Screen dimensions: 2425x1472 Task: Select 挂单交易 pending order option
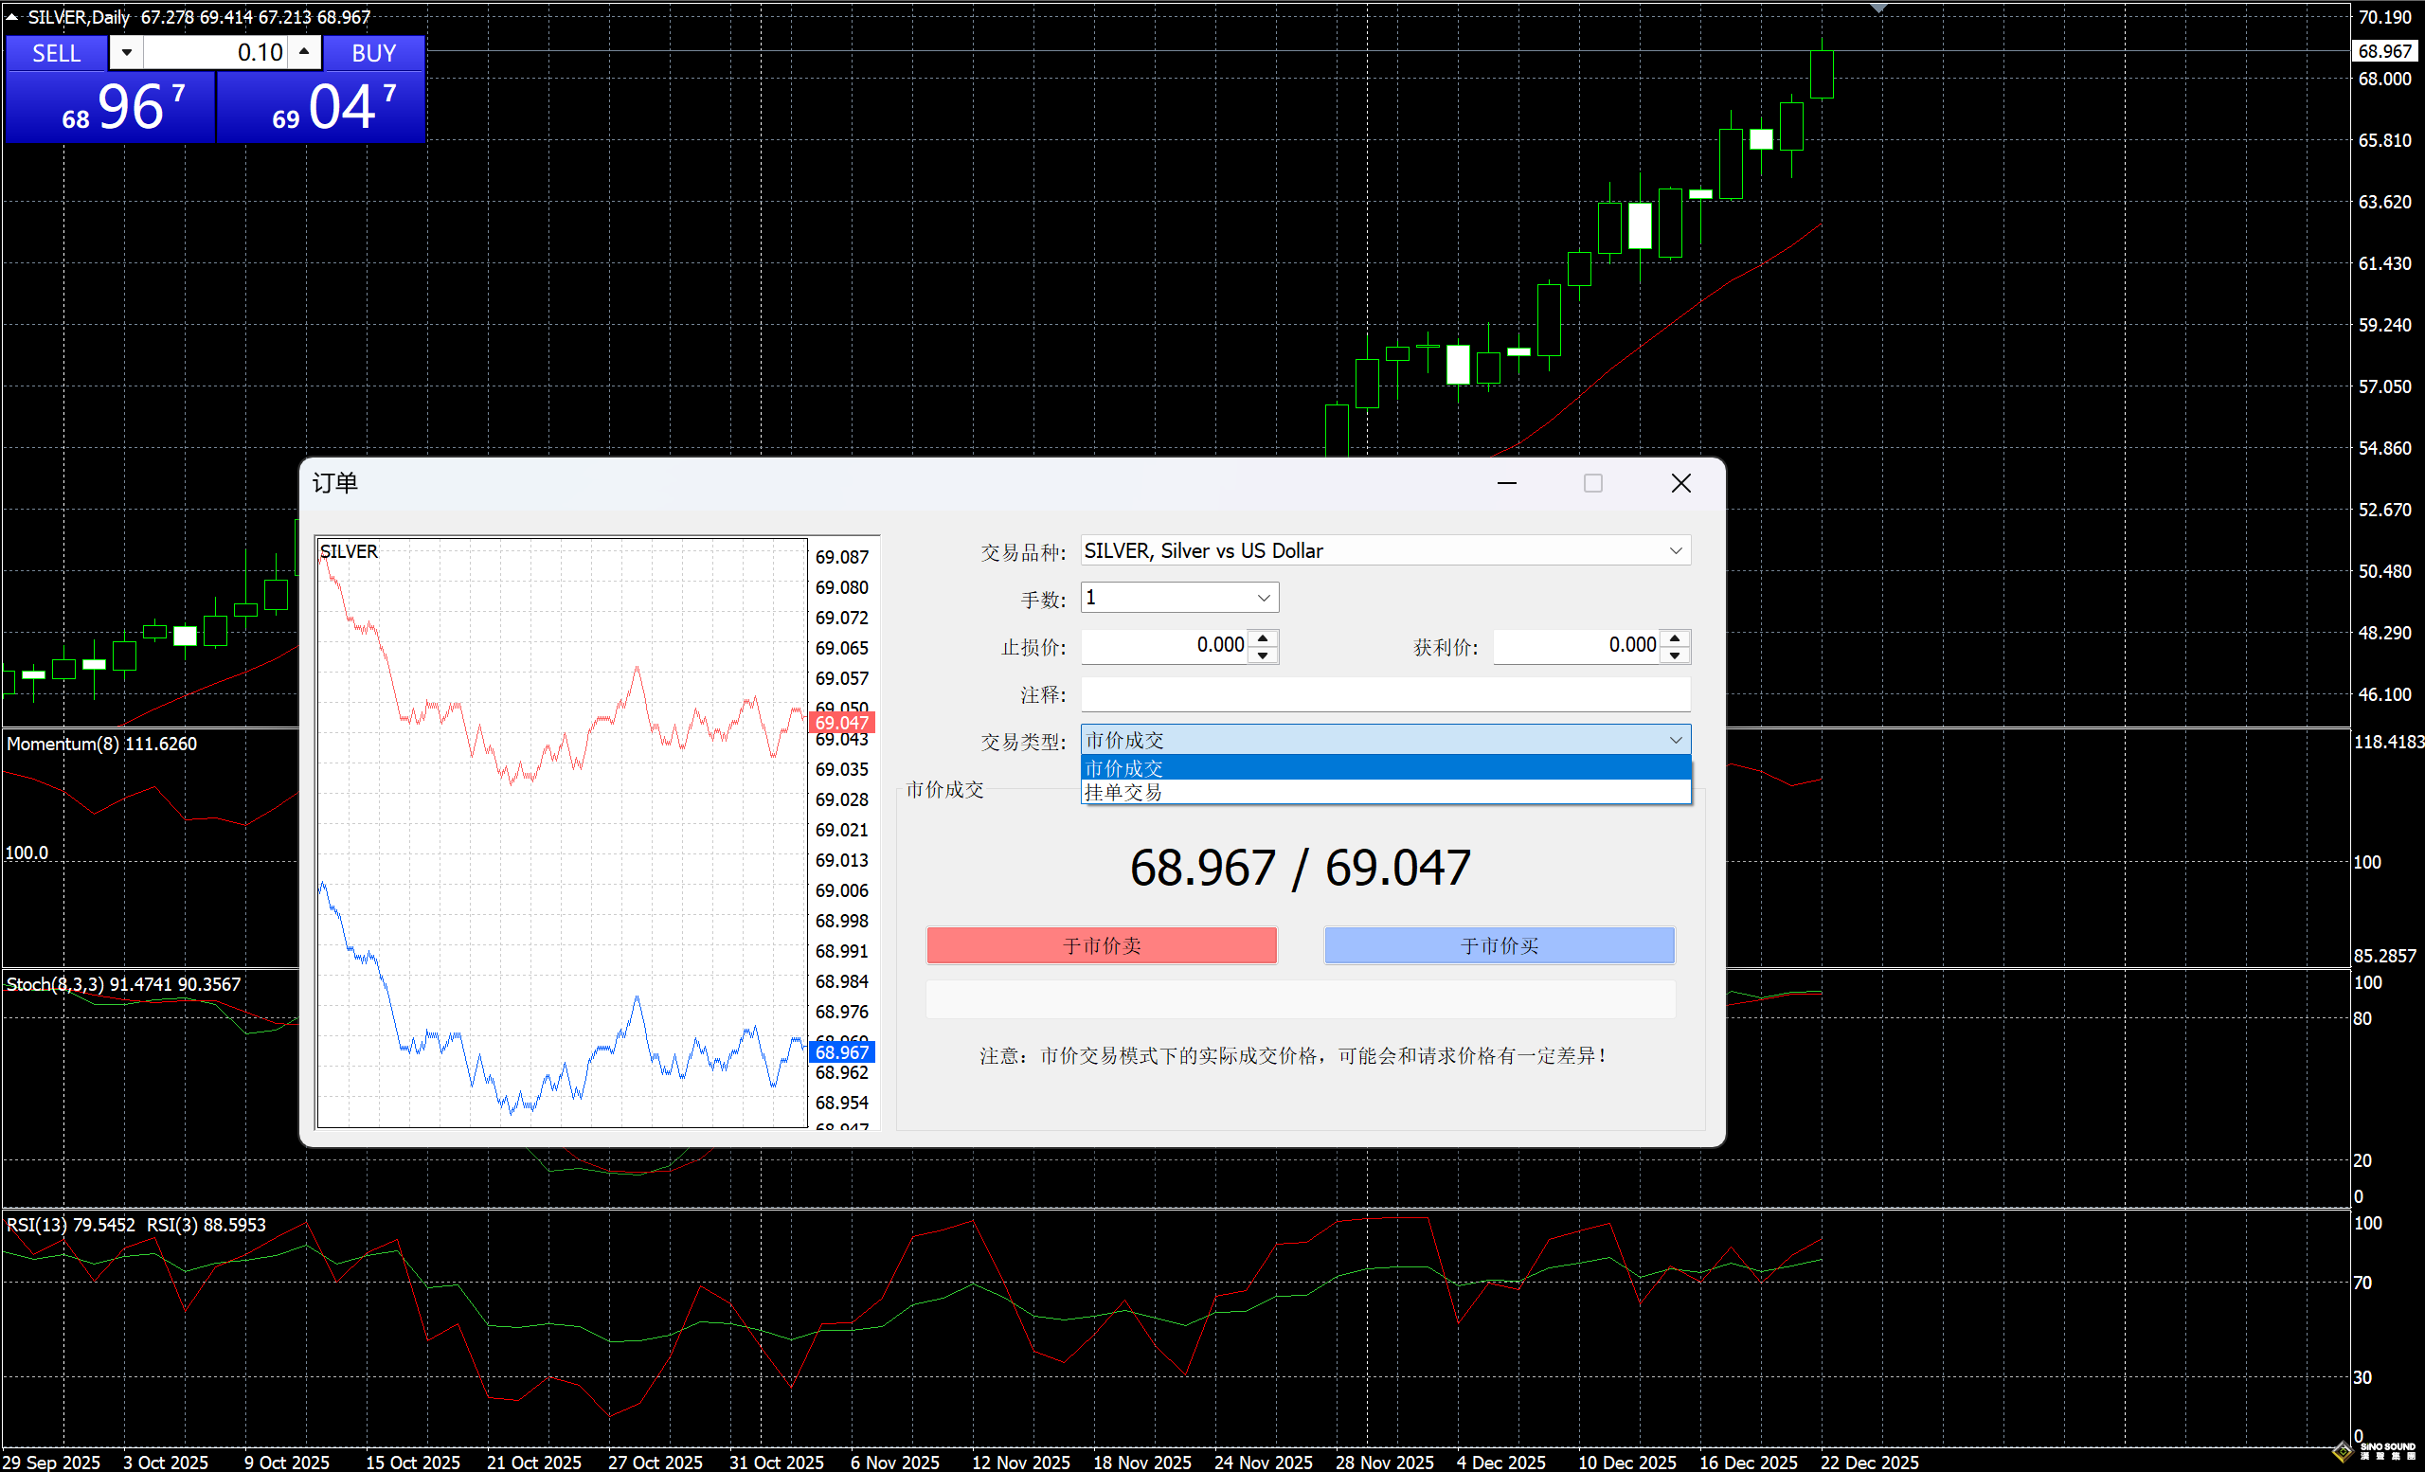pyautogui.click(x=1385, y=793)
